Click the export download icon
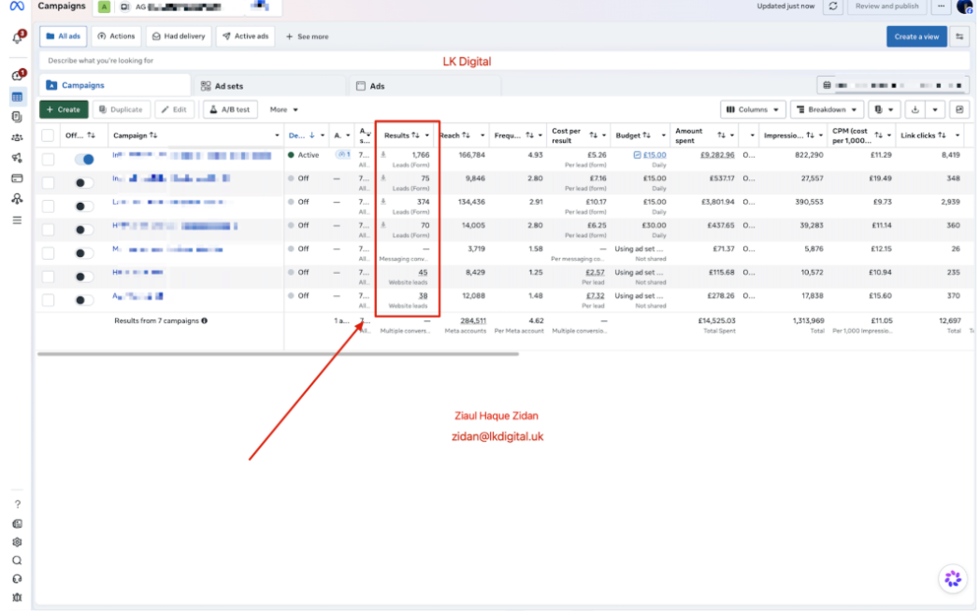 point(915,110)
